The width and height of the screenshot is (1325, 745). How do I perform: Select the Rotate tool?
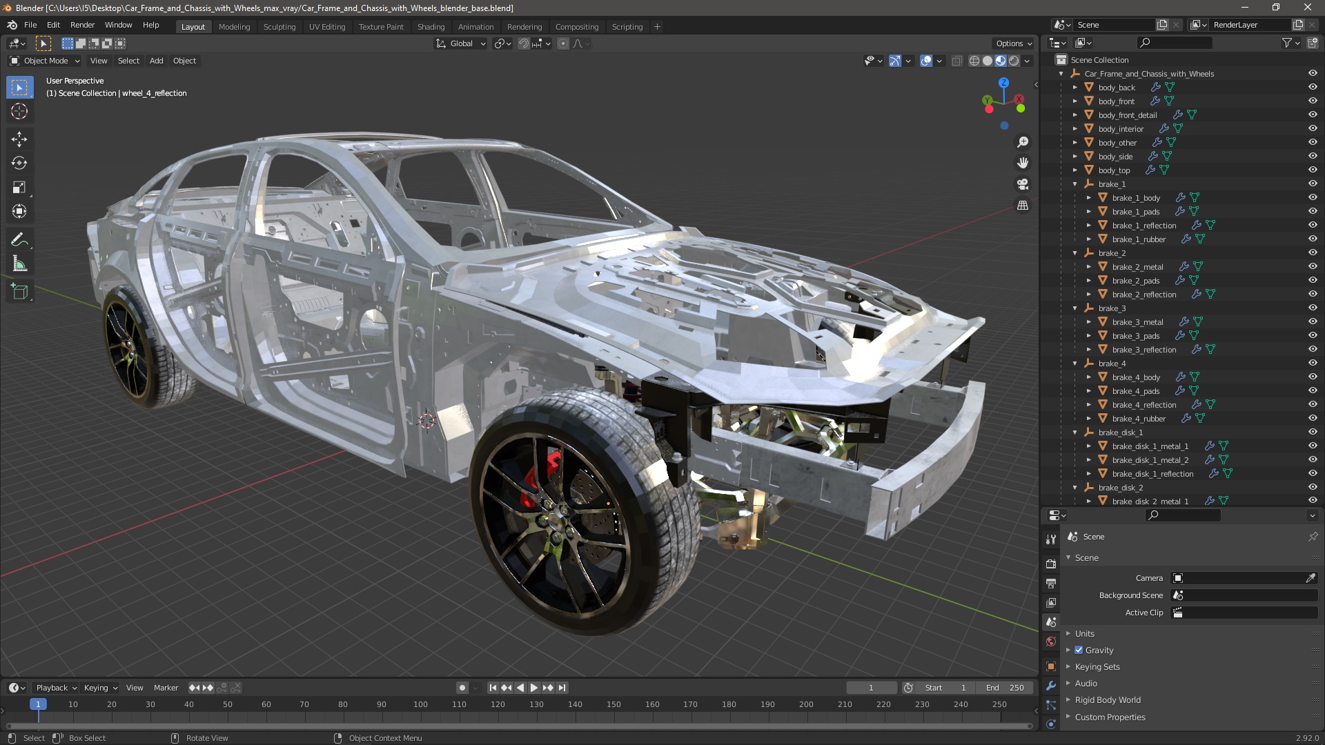[x=19, y=163]
